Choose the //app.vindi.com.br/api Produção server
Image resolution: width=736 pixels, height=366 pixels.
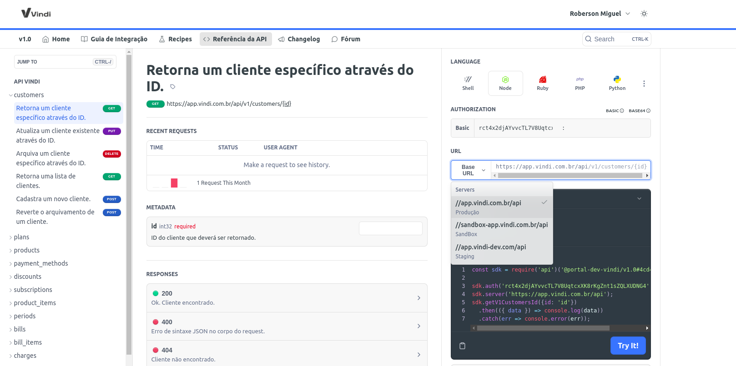click(502, 207)
